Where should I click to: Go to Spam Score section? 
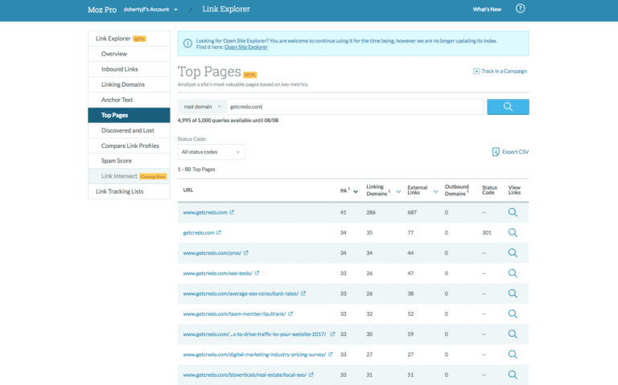(129, 161)
